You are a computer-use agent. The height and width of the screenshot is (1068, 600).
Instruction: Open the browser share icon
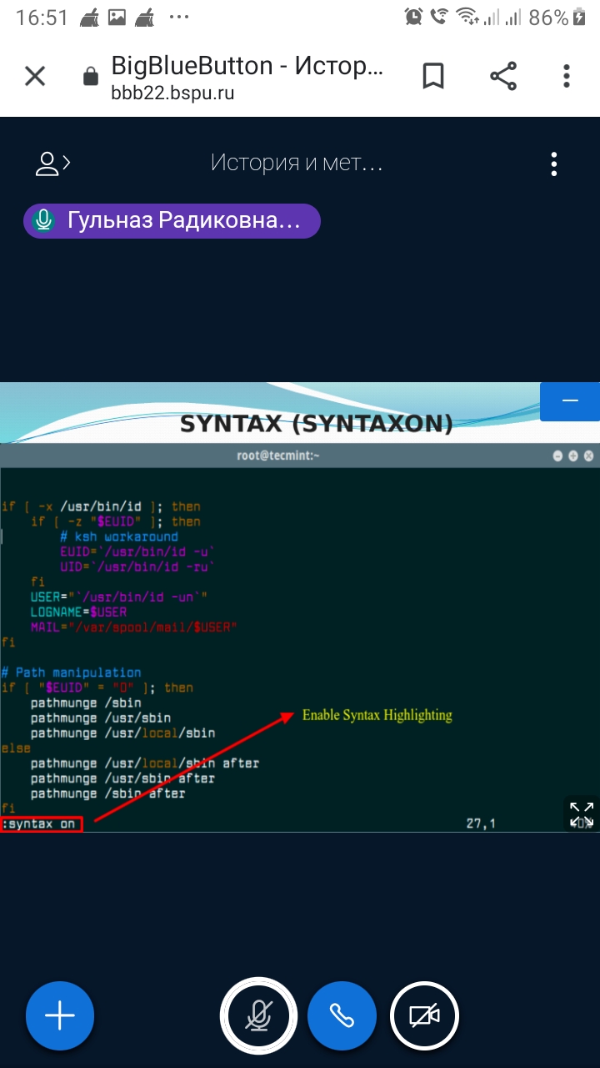click(x=502, y=77)
